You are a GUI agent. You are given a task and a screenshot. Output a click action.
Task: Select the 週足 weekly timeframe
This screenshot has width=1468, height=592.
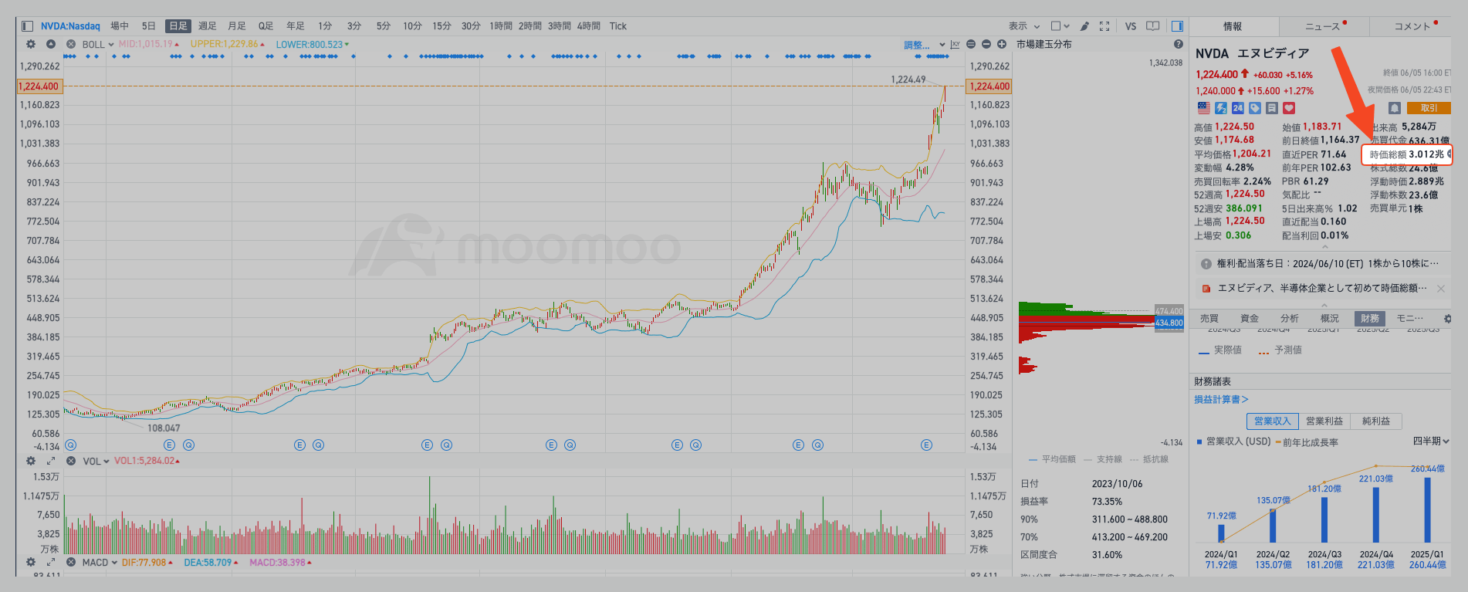tap(207, 26)
